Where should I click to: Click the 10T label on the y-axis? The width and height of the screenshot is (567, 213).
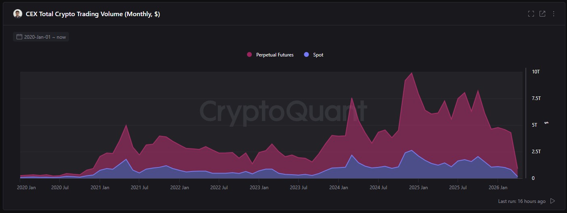pos(536,72)
